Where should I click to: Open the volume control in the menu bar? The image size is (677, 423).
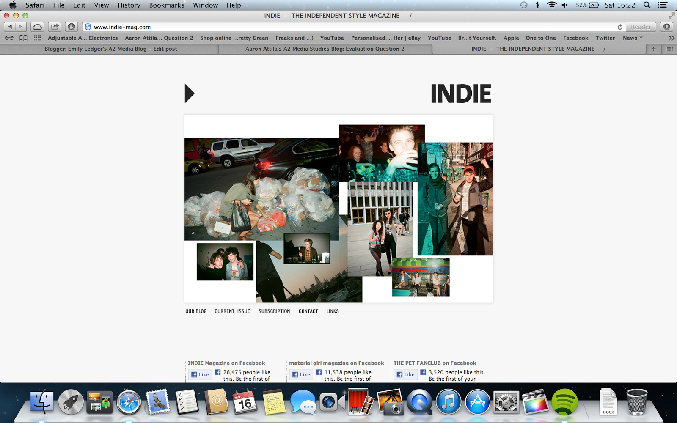(564, 5)
